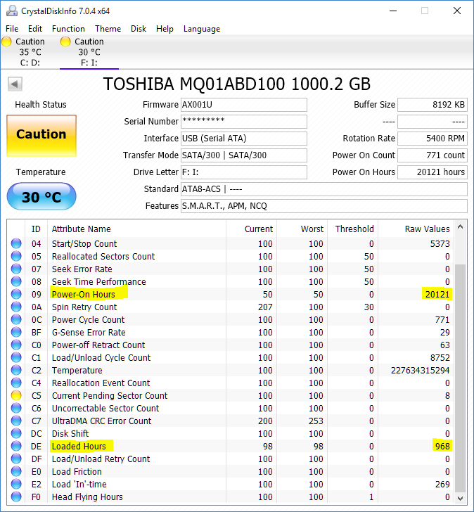Image resolution: width=474 pixels, height=512 pixels.
Task: Click the masked Serial Number field
Action: point(244,122)
